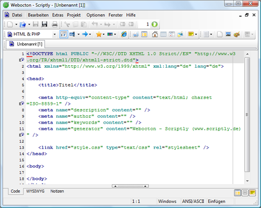
Task: Click the paint palette color icon
Action: (x=236, y=34)
